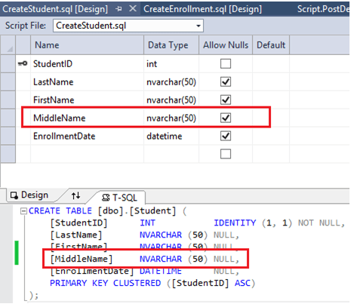Screen dimensions: 351x307
Task: Click the select-all corner of the column grid
Action: [8, 45]
